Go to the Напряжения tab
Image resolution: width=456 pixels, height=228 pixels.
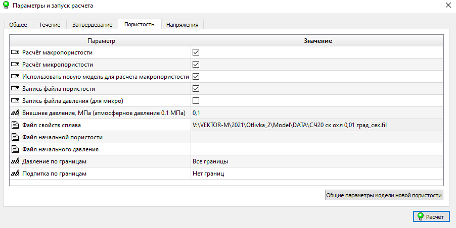[x=183, y=25]
